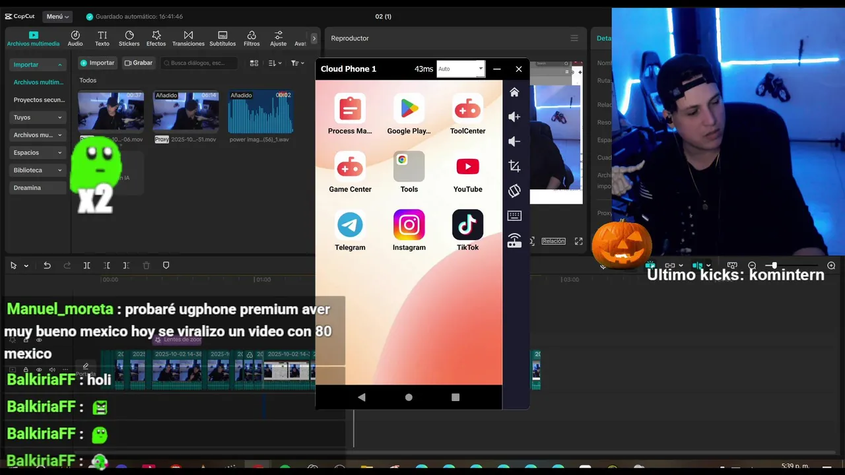The width and height of the screenshot is (845, 475).
Task: Expand the Tuyos sidebar section
Action: tap(38, 117)
